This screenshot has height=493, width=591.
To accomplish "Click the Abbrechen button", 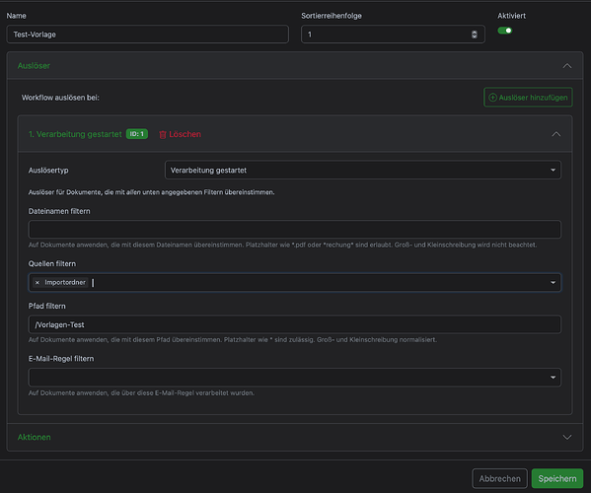I will point(499,478).
